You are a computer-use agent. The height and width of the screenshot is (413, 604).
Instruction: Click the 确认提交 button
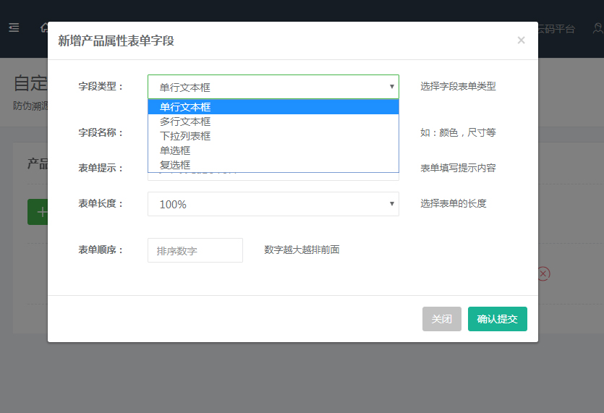[x=497, y=319]
